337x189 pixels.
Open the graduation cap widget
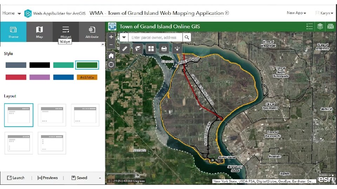click(x=138, y=49)
